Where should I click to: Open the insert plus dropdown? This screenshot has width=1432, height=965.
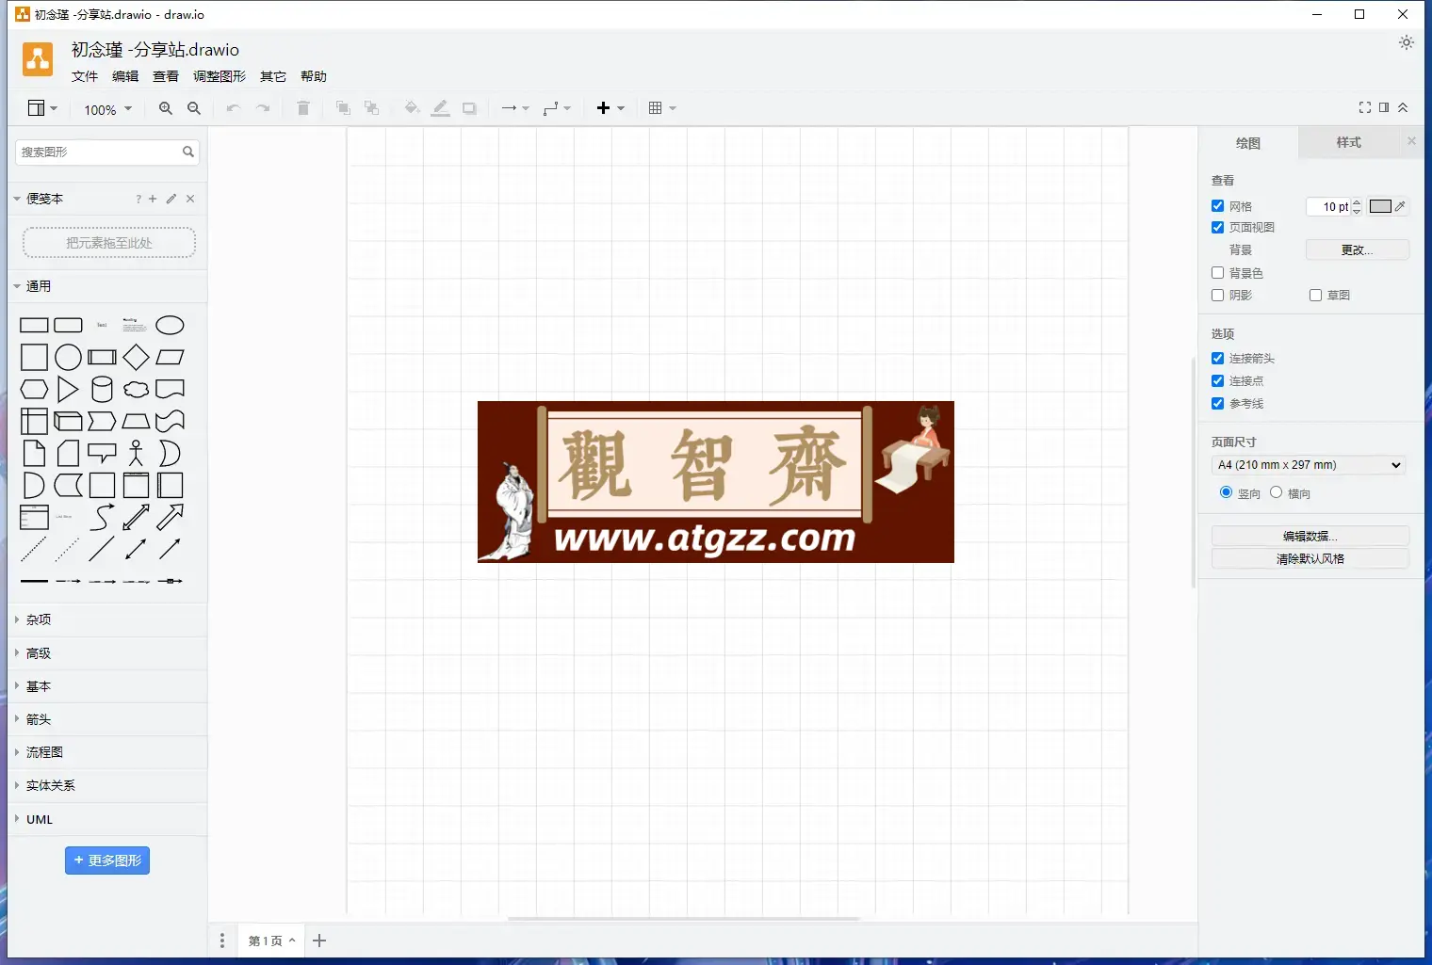(x=610, y=108)
